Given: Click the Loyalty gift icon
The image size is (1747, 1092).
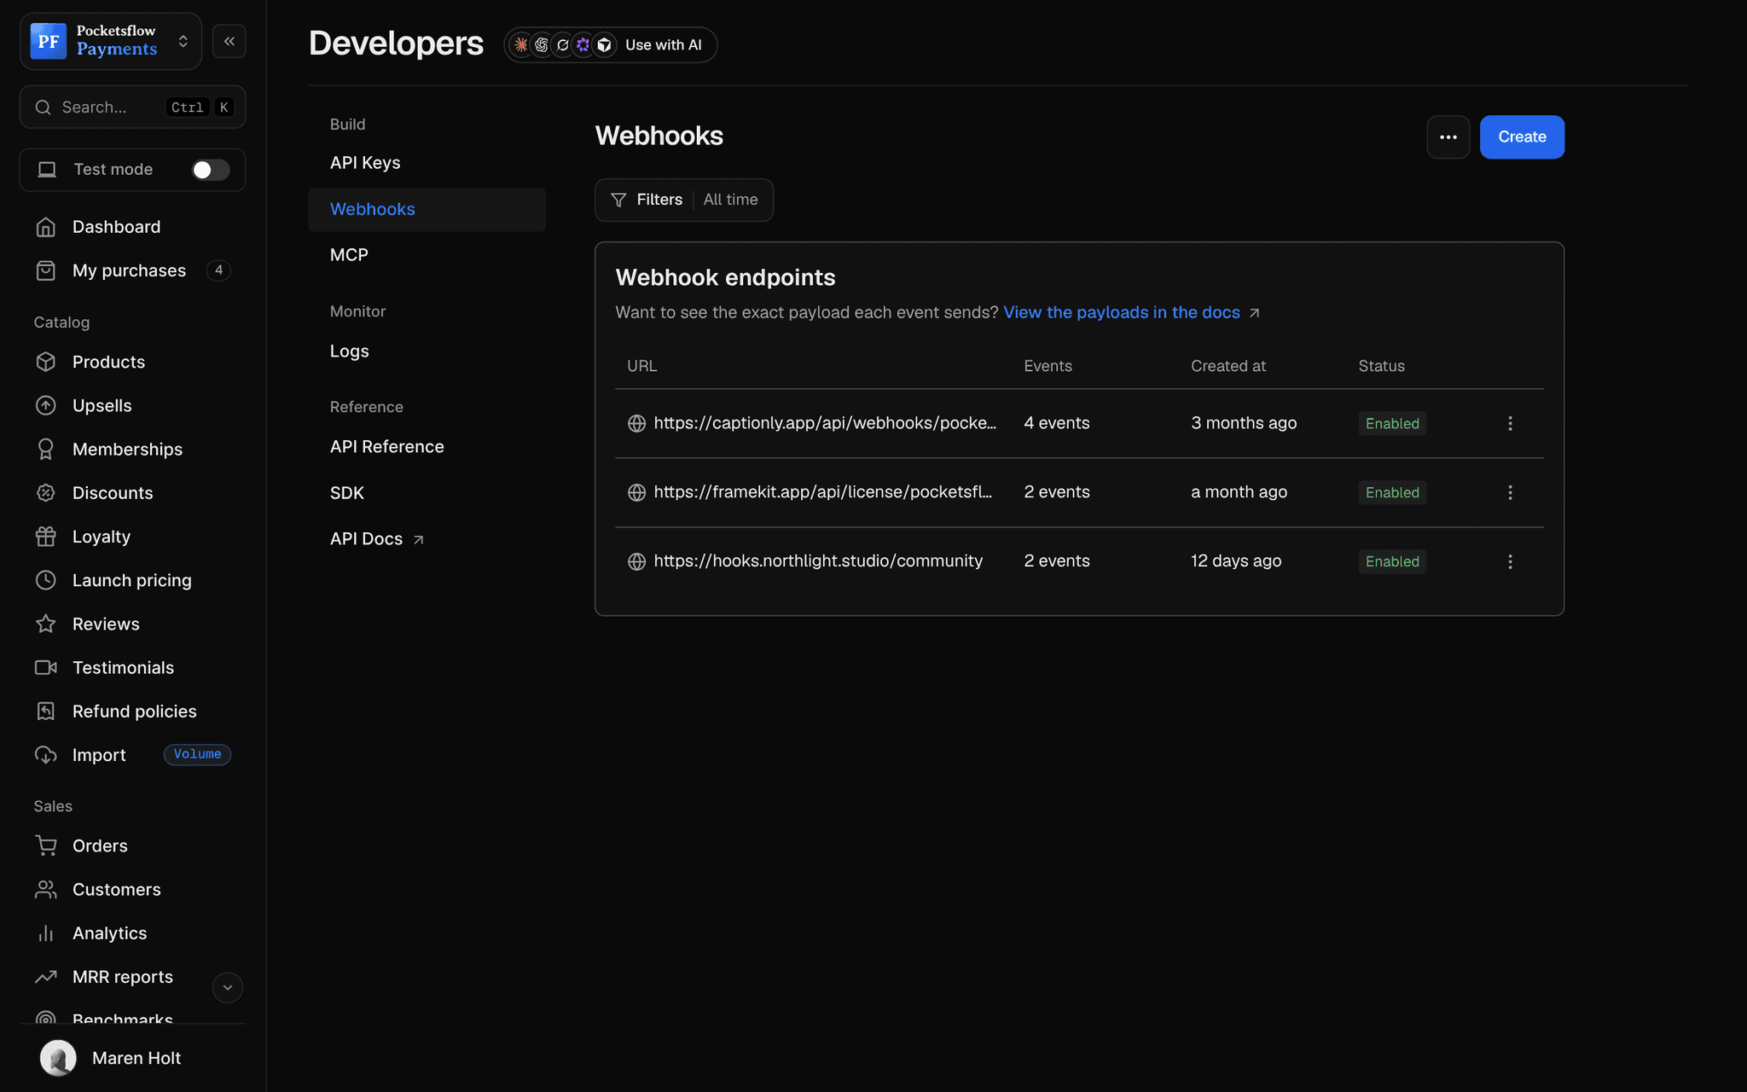Looking at the screenshot, I should 46,537.
